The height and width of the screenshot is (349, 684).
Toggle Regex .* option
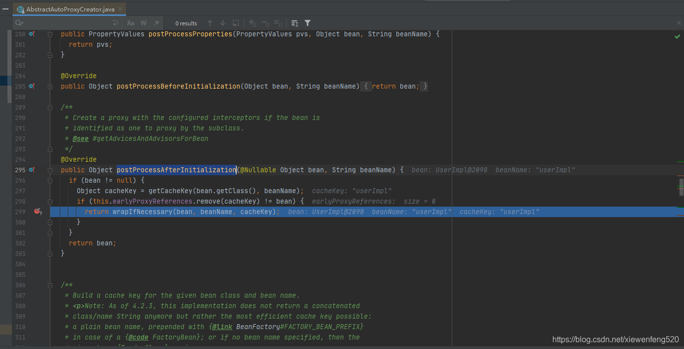[156, 23]
